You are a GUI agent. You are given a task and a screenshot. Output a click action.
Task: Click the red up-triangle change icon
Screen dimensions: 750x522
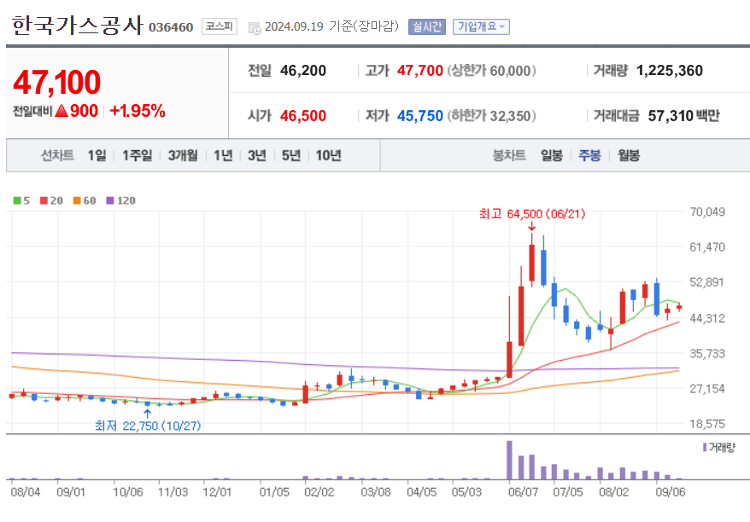point(62,111)
